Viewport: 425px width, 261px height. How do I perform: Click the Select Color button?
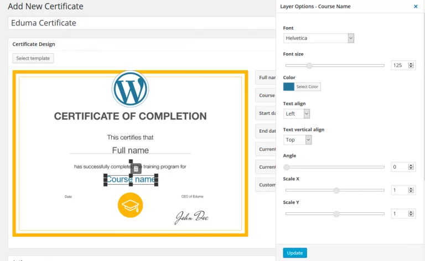[x=307, y=87]
